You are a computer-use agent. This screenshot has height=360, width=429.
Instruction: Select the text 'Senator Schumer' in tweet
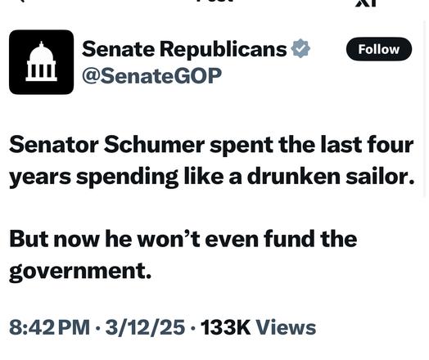(x=106, y=145)
